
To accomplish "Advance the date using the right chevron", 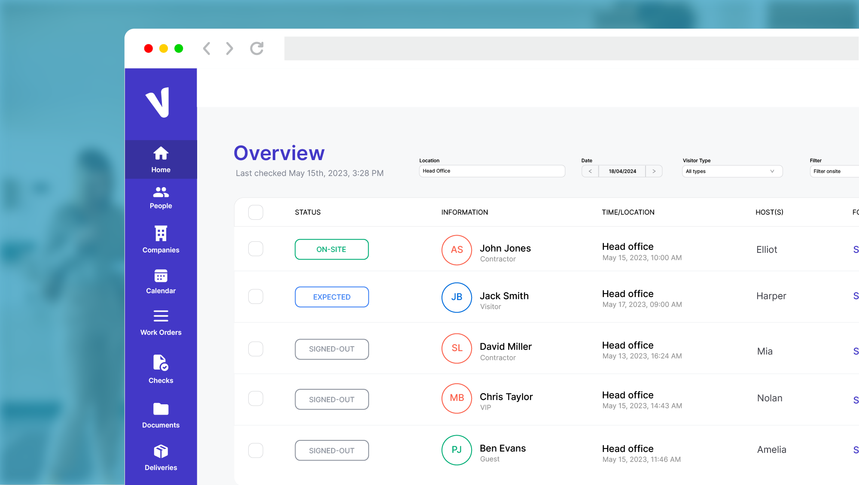I will pos(654,171).
